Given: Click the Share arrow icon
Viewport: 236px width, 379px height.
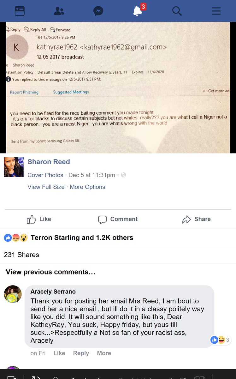Looking at the screenshot, I should pyautogui.click(x=186, y=220).
